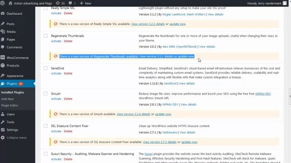291x163 pixels.
Task: Check the SendGrid plugin checkbox
Action: tap(45, 68)
